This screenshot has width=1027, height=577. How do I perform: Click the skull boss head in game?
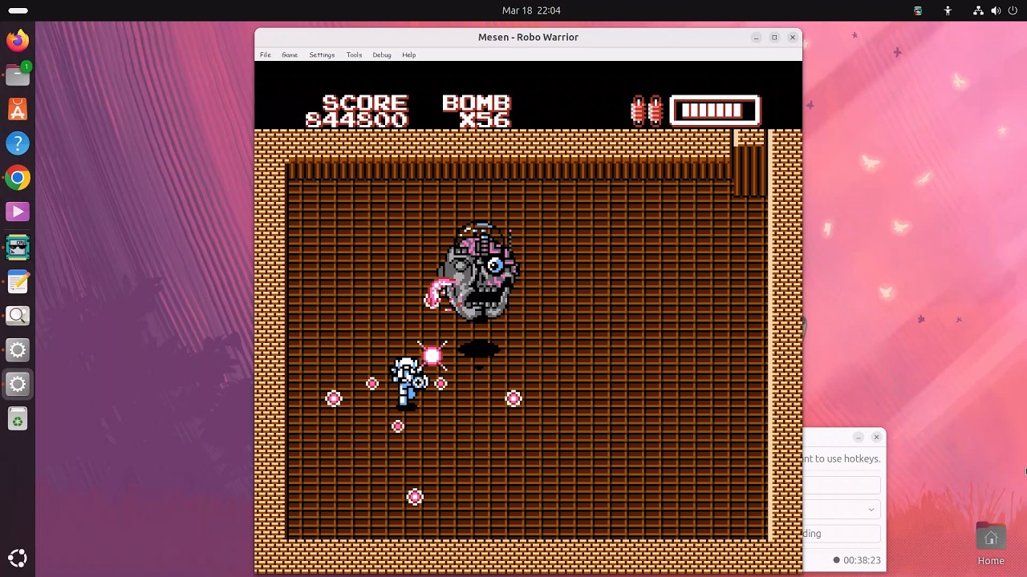[478, 272]
